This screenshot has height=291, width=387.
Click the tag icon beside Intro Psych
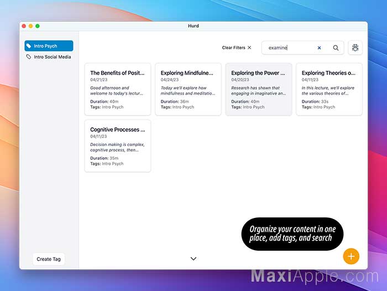pos(29,46)
